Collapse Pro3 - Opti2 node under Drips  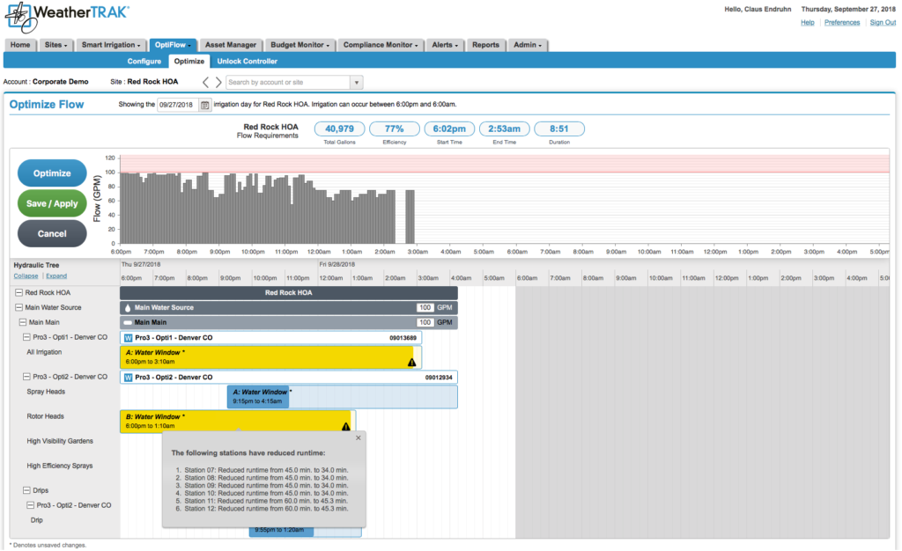tap(31, 505)
